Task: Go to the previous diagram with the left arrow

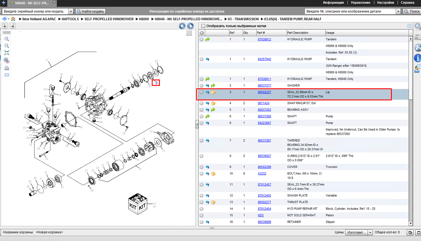Action: coord(182,26)
